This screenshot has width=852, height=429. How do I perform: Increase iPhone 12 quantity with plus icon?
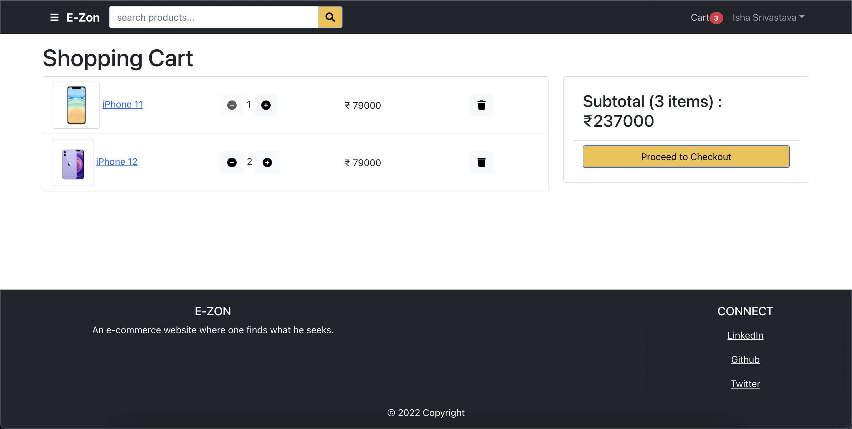267,162
